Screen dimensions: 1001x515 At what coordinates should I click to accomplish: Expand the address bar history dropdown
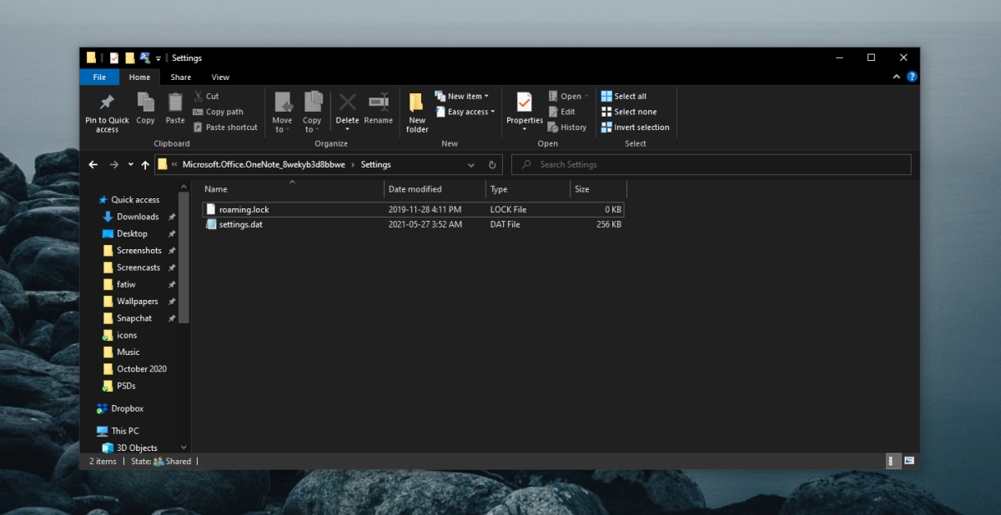[471, 165]
